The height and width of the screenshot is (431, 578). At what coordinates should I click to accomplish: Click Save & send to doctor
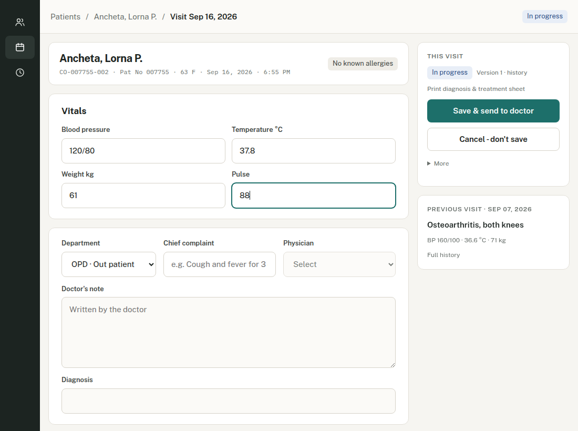tap(493, 111)
